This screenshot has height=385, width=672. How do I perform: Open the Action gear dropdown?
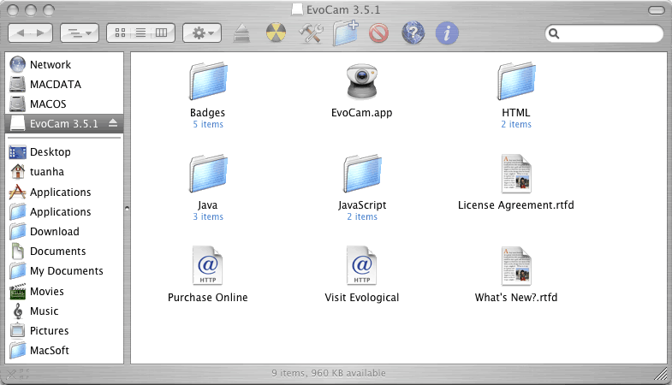pyautogui.click(x=202, y=33)
